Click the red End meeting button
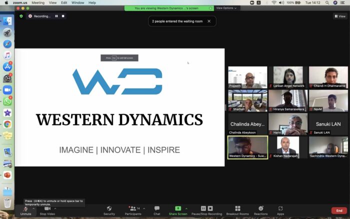Image resolution: width=350 pixels, height=219 pixels. click(x=339, y=210)
